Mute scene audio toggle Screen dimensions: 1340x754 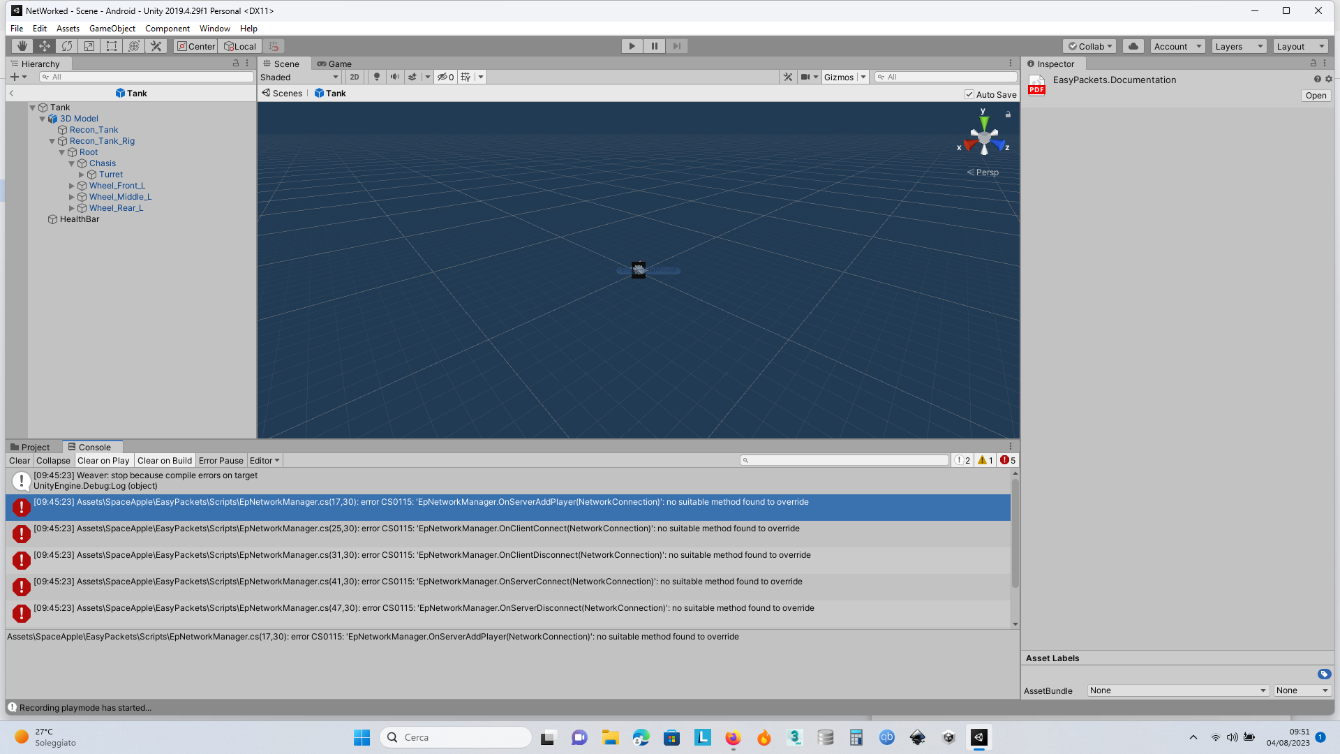(395, 77)
